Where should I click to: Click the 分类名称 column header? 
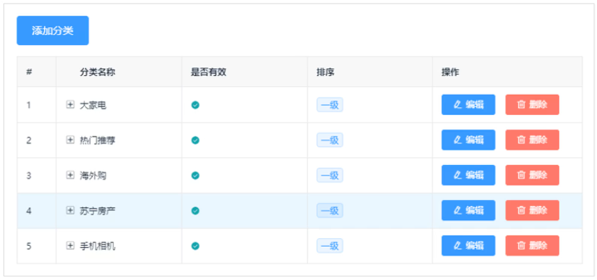pos(97,72)
